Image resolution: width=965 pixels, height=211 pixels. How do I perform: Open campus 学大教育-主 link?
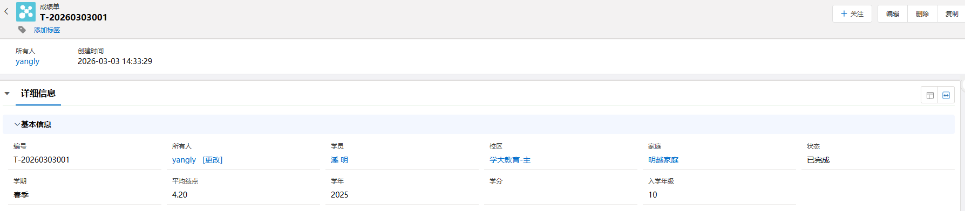[x=510, y=160]
